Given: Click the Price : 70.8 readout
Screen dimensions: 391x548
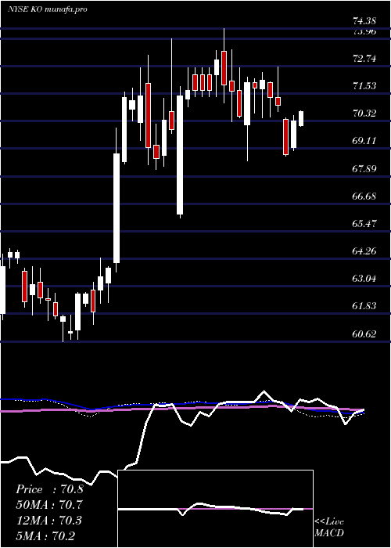Looking at the screenshot, I should (49, 489).
